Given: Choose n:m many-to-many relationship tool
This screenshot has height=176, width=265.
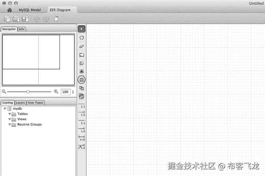Looking at the screenshot, I should [82, 138].
